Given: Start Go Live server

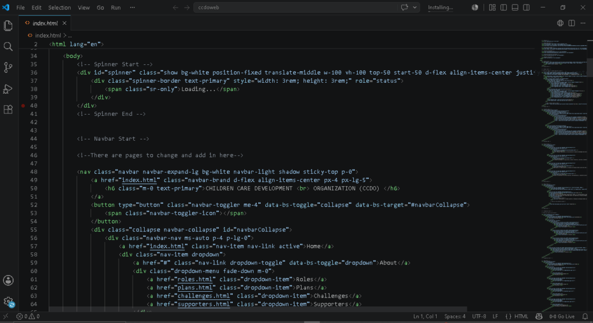Looking at the screenshot, I should tap(562, 317).
